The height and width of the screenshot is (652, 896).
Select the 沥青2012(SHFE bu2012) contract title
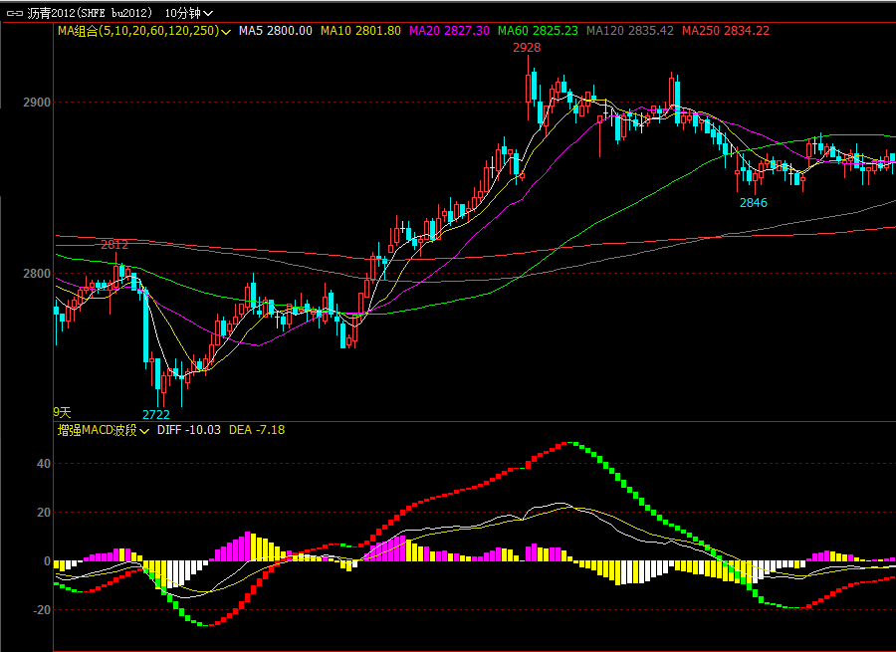(90, 13)
